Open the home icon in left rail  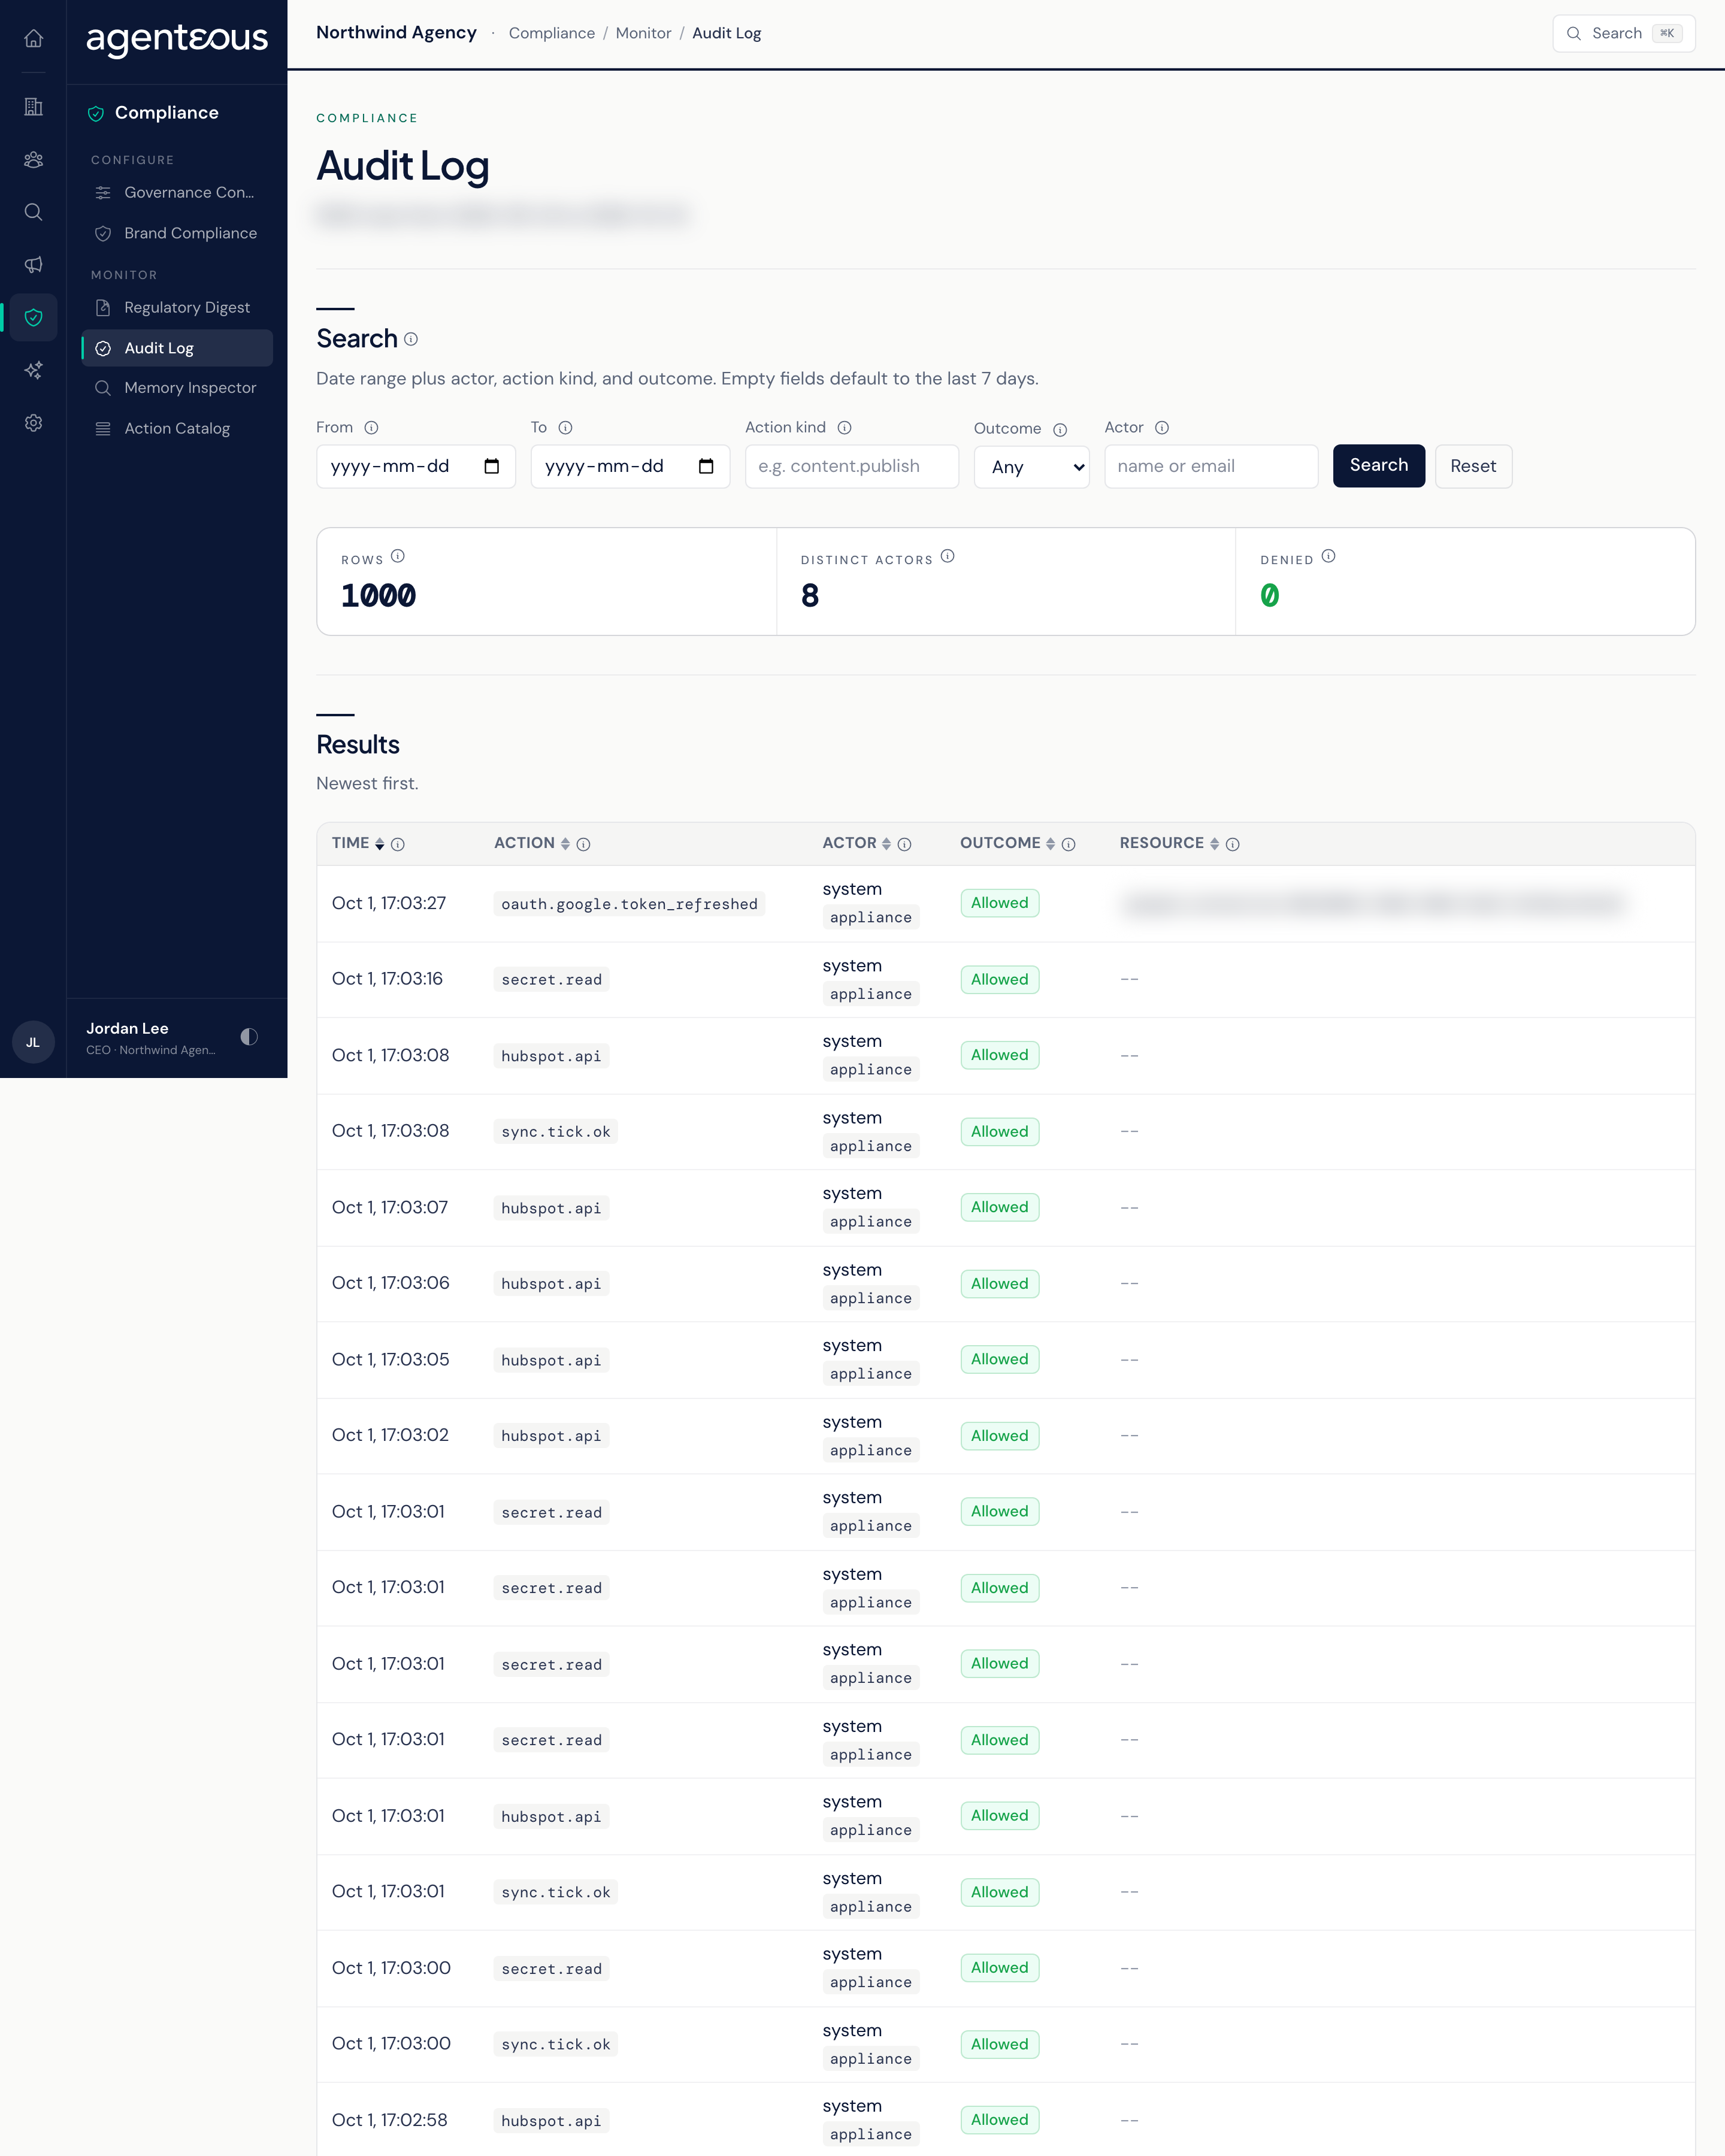pos(33,38)
